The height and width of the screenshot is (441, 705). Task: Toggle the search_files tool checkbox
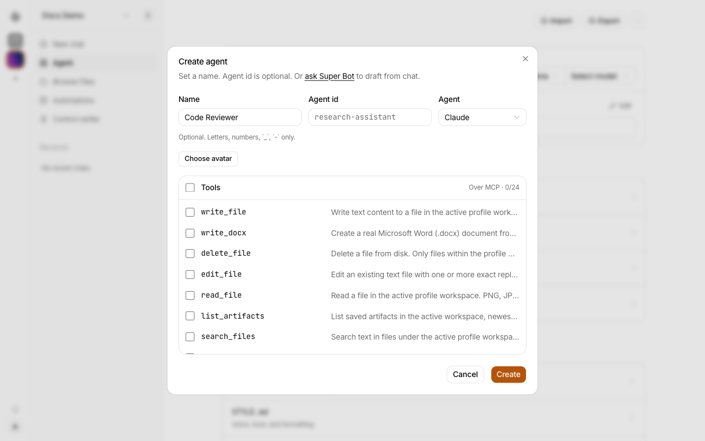190,337
